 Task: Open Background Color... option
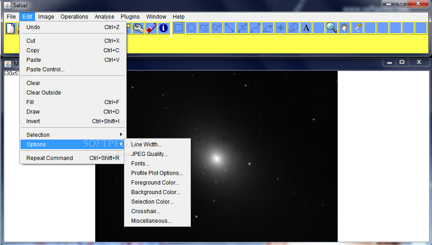click(157, 192)
